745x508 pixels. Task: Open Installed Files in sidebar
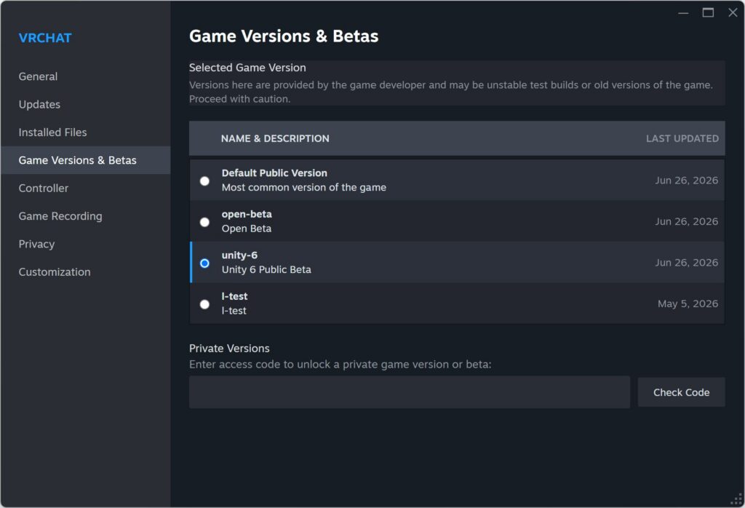point(86,132)
